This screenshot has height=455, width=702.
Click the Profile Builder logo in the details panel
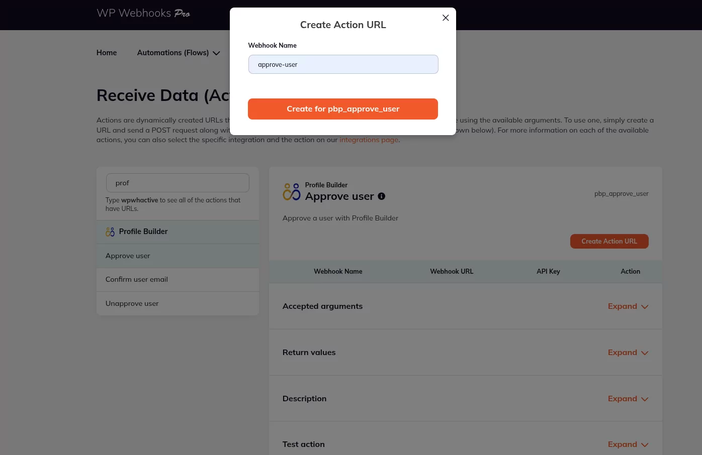point(292,191)
